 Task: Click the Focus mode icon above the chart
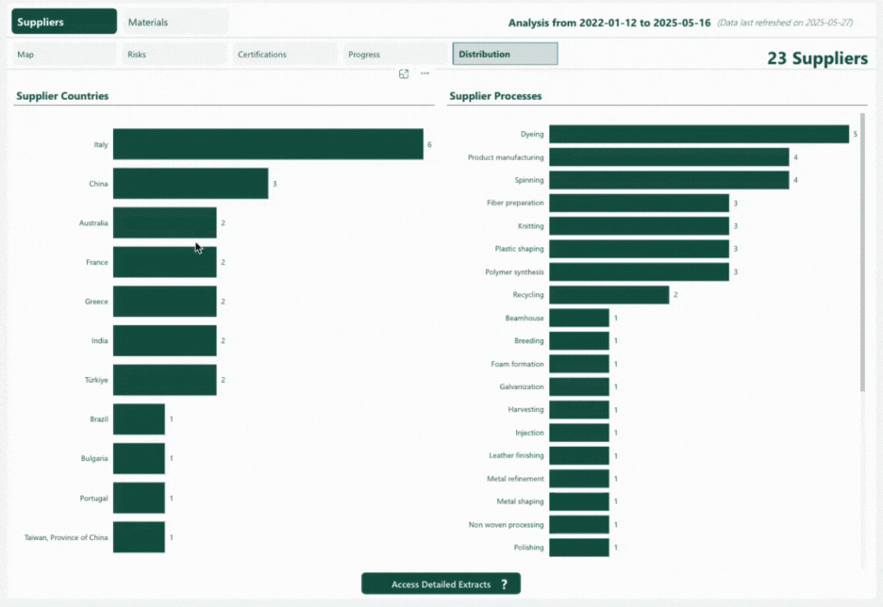(x=404, y=74)
